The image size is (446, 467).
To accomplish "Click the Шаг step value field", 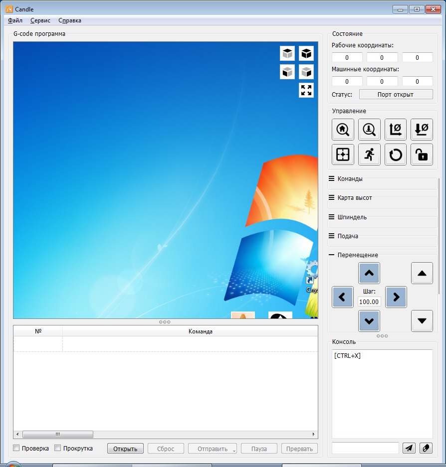I will click(x=369, y=302).
